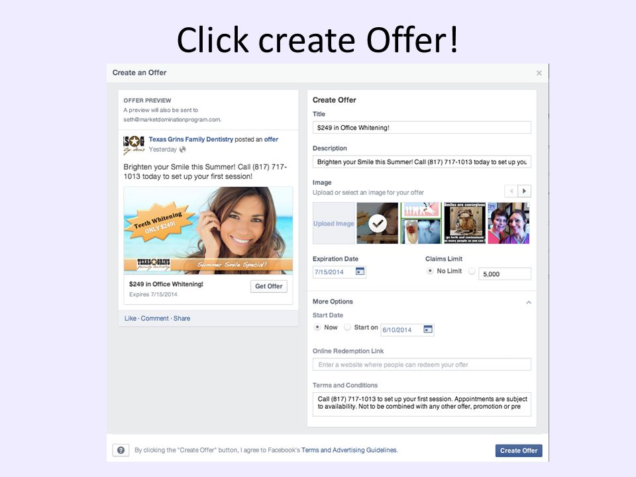Select the two smiling women thumbnail
The height and width of the screenshot is (477, 636).
pyautogui.click(x=509, y=223)
